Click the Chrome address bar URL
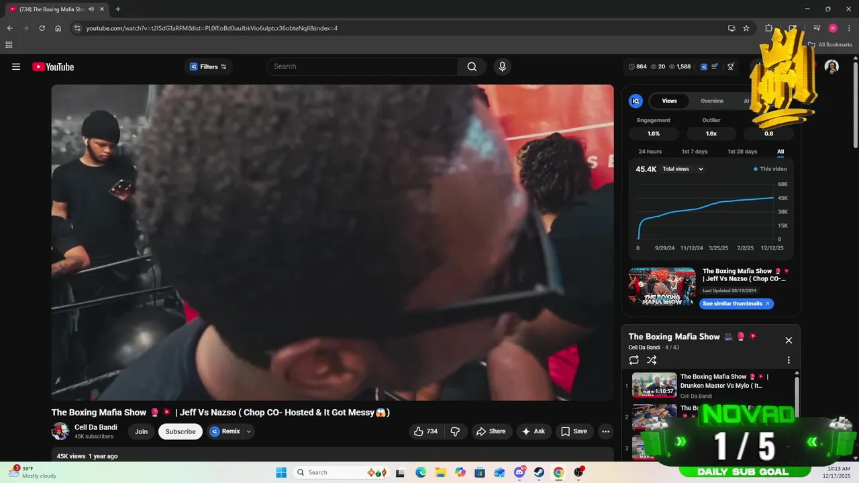 [x=211, y=28]
